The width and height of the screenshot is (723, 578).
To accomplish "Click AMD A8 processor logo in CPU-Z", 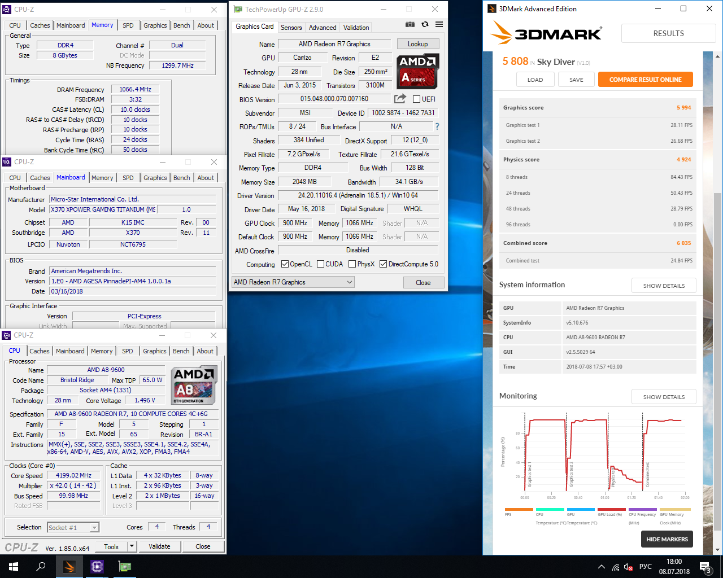I will tap(194, 385).
